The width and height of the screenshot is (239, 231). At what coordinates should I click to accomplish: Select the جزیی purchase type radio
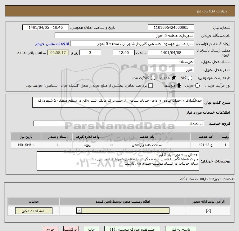197,86
